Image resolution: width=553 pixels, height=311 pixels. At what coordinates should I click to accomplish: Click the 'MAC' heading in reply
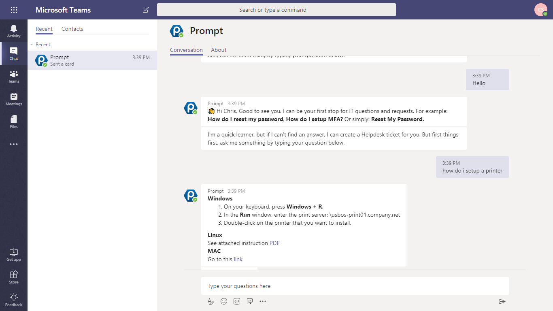pos(214,251)
